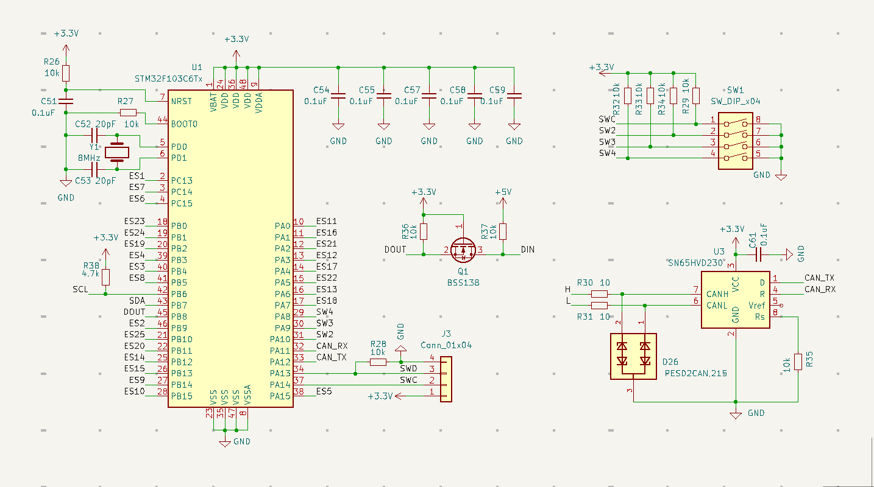Screen dimensions: 874x487
Task: Click the DOUT label left of Q1
Action: click(396, 250)
